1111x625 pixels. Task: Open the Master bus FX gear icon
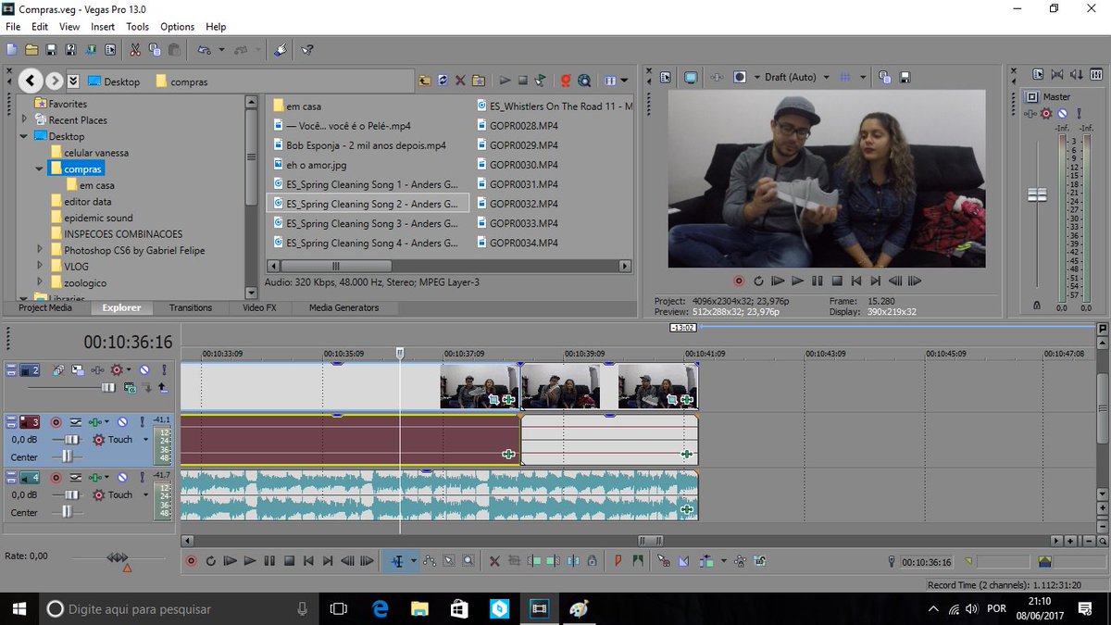1046,113
